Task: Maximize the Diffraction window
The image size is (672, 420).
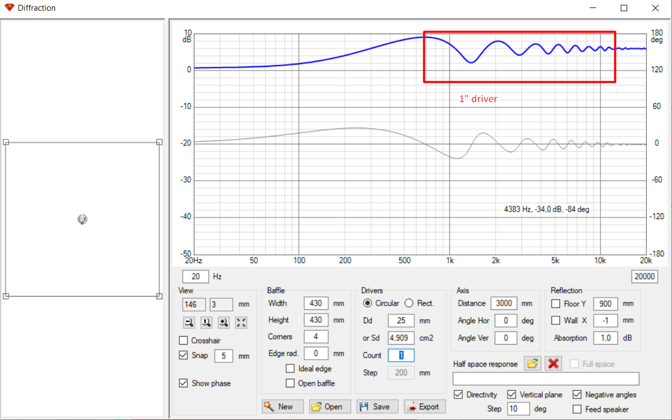Action: click(x=624, y=8)
